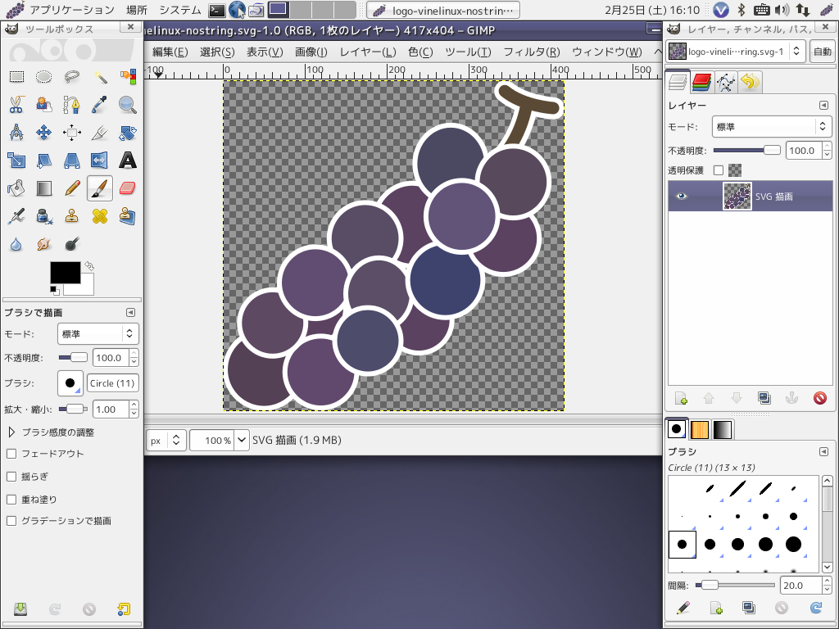
Task: Open tool options モード dropdown
Action: (x=98, y=334)
